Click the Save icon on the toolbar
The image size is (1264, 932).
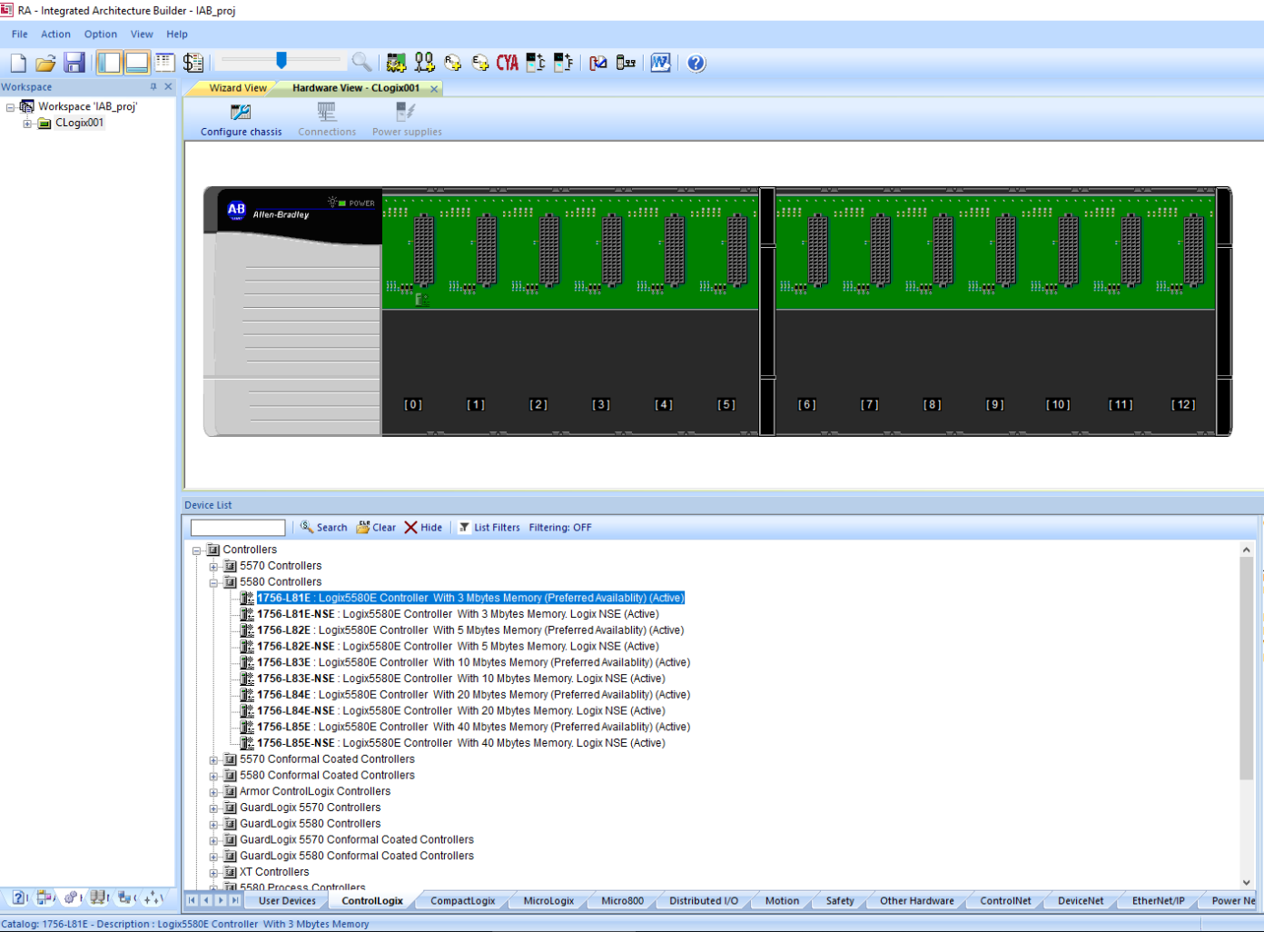point(74,63)
